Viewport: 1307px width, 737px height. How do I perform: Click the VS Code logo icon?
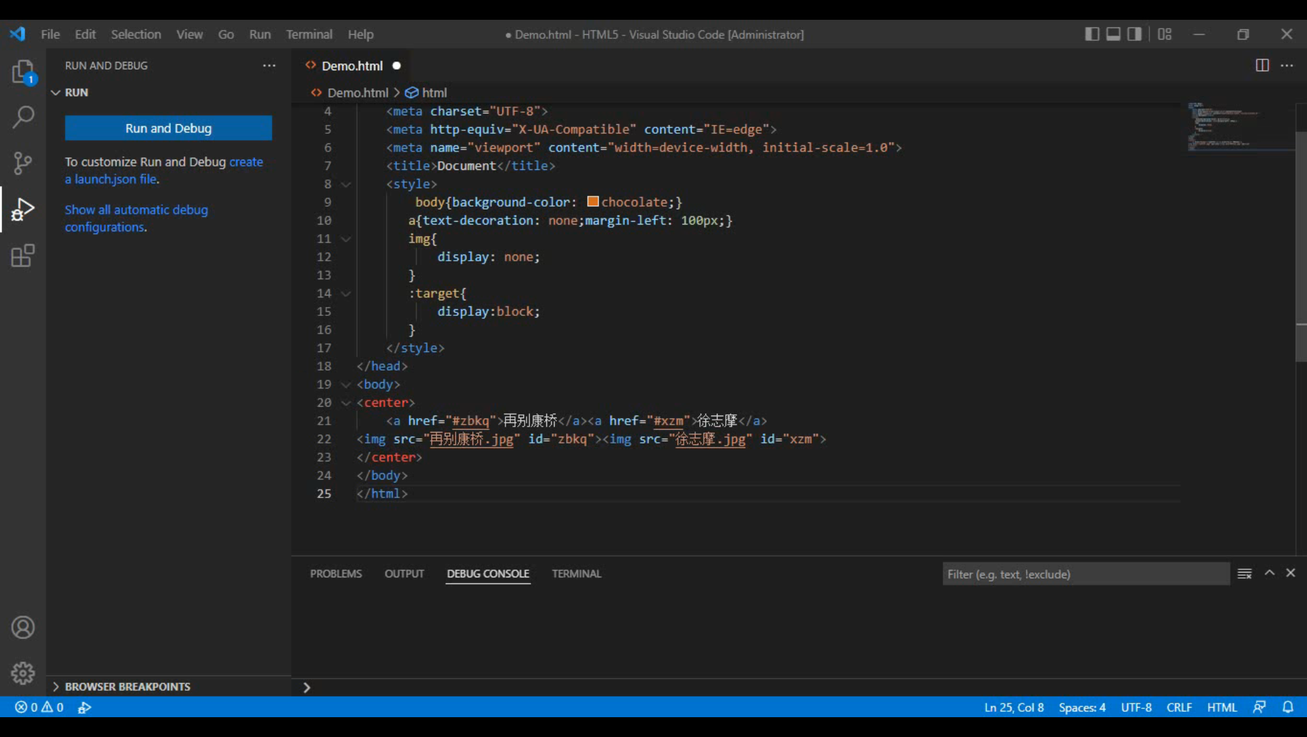point(18,34)
